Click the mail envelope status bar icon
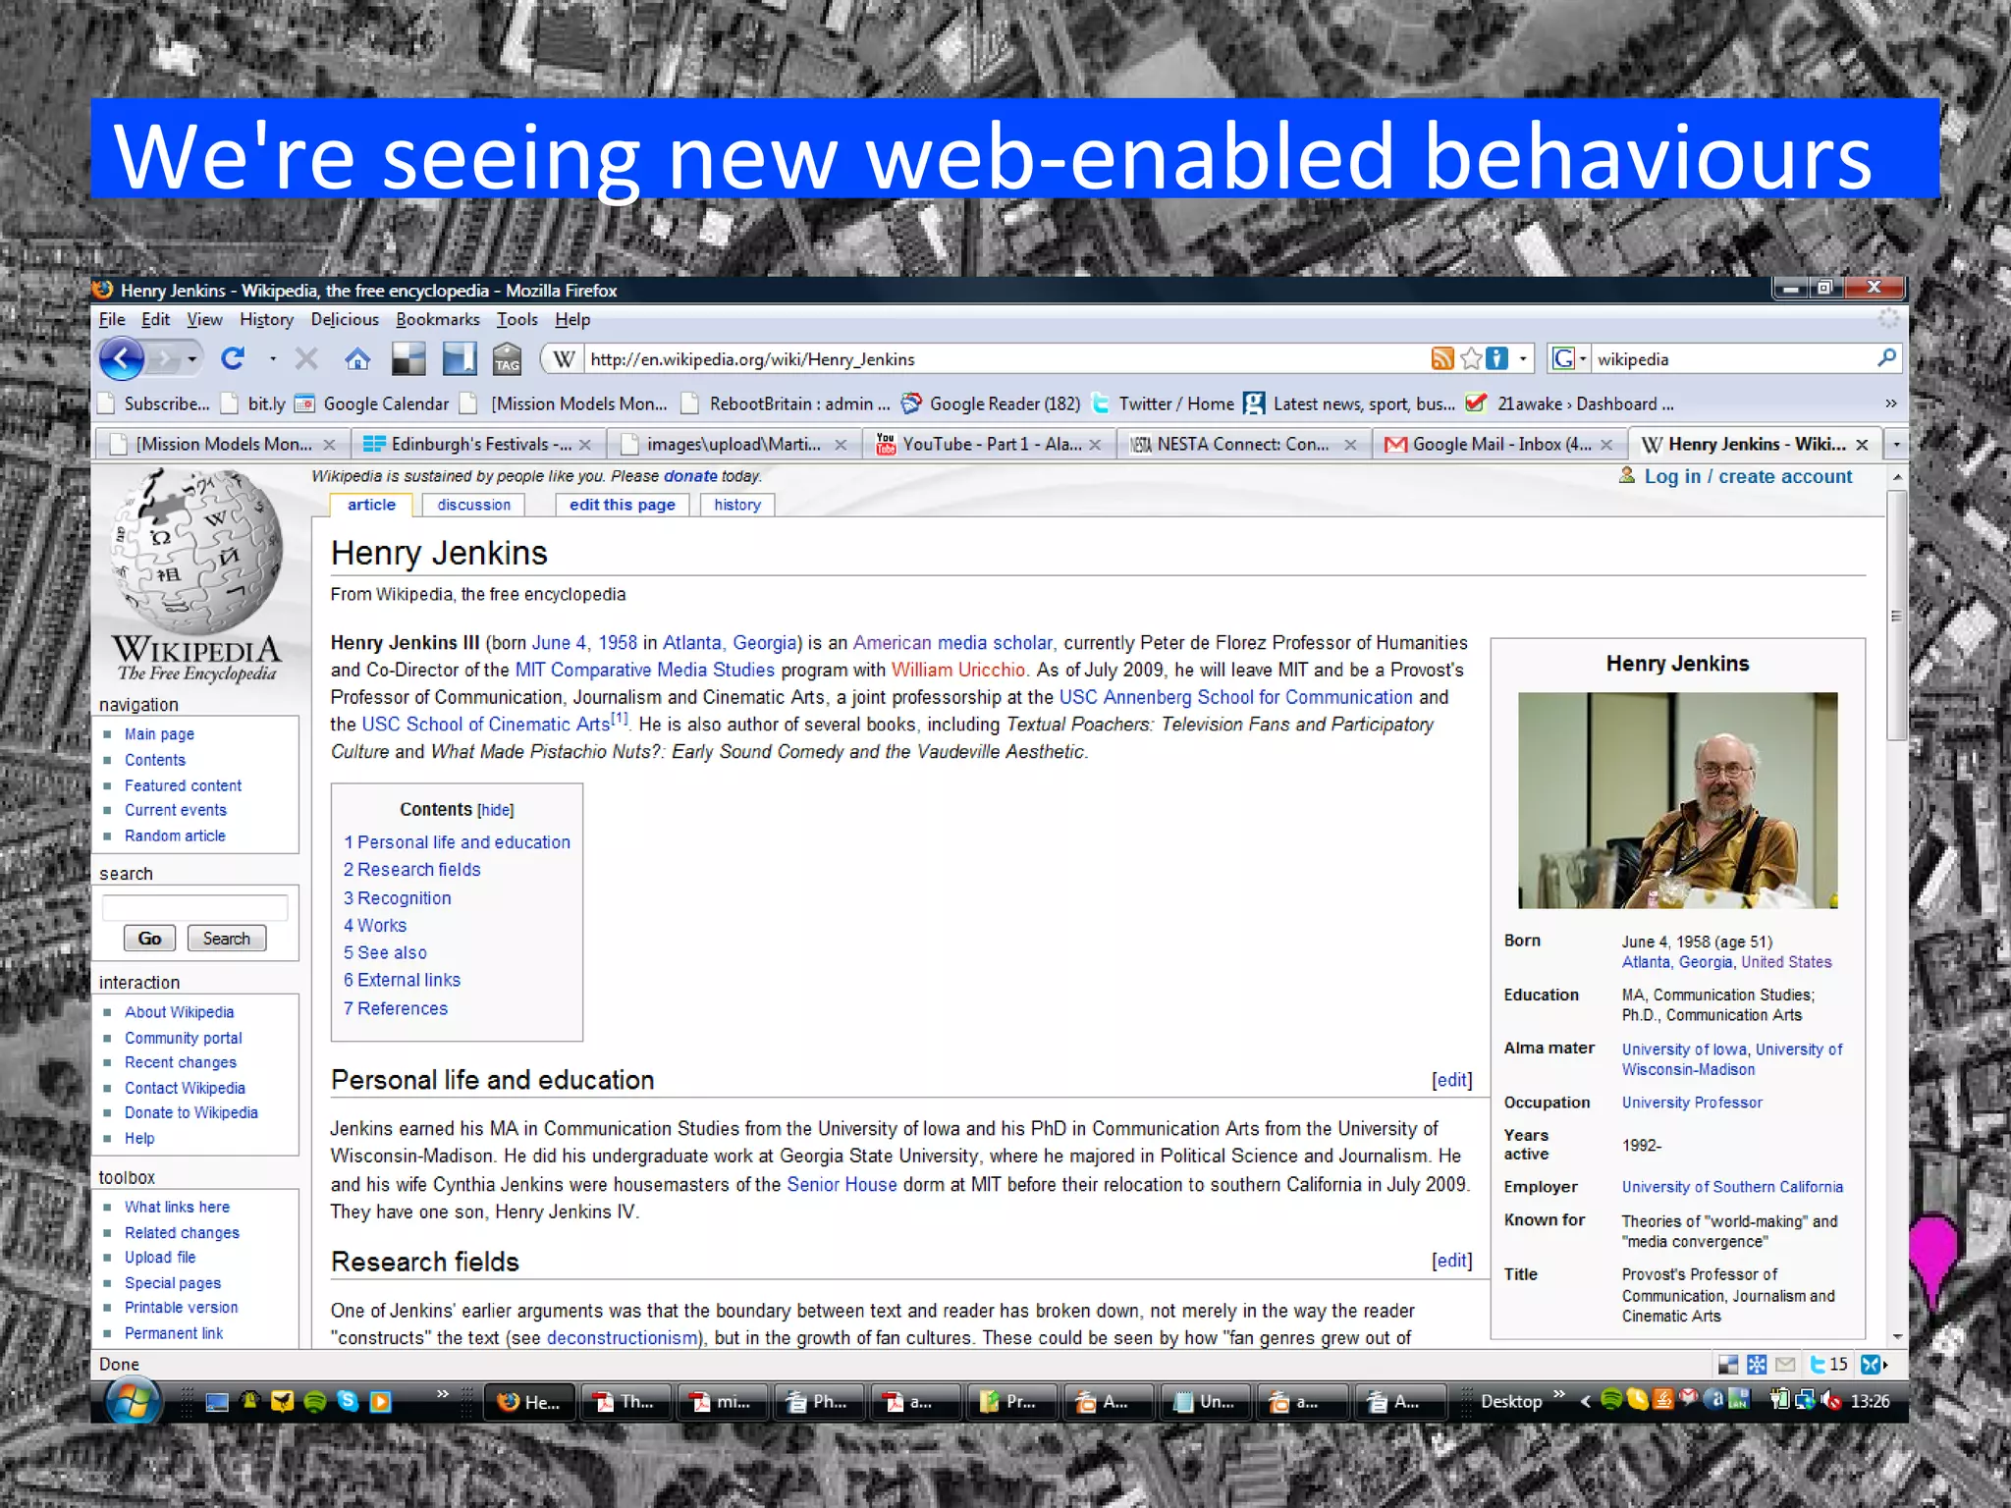 (1785, 1364)
